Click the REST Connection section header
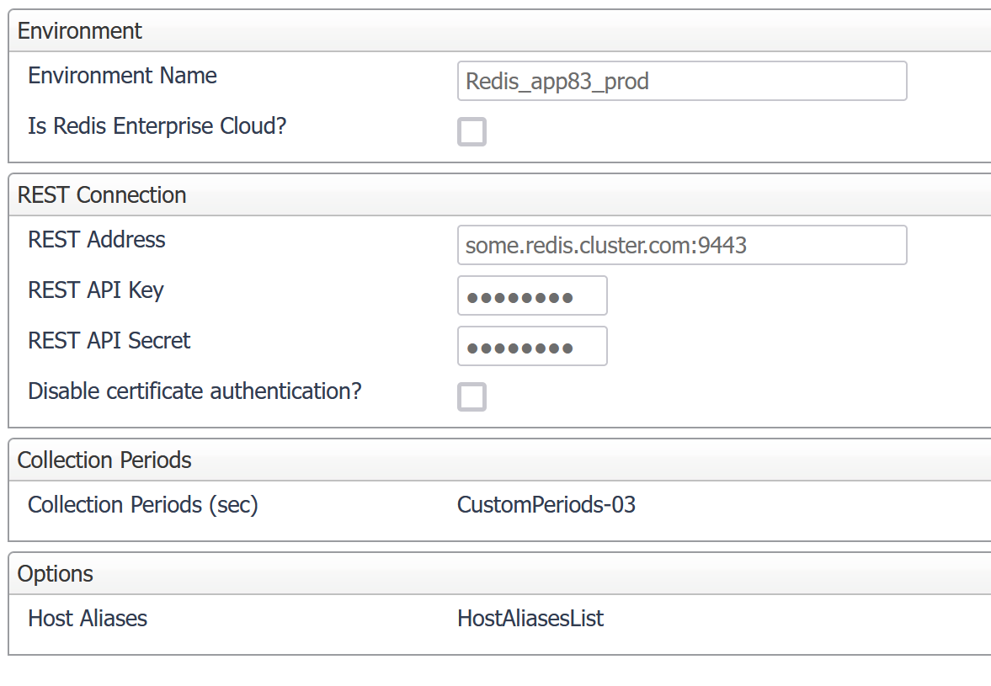 coord(499,195)
